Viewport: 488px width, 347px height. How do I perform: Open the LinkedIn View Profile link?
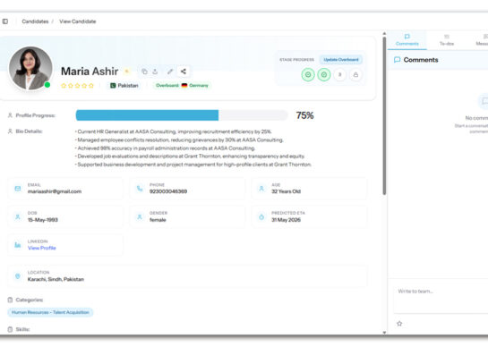point(42,248)
